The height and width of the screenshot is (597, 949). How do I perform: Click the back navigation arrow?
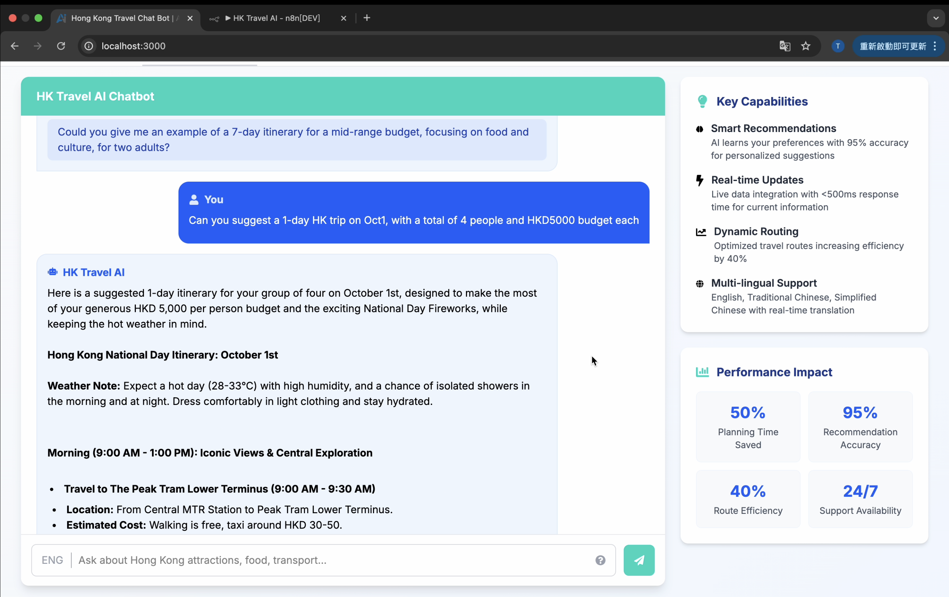tap(14, 46)
